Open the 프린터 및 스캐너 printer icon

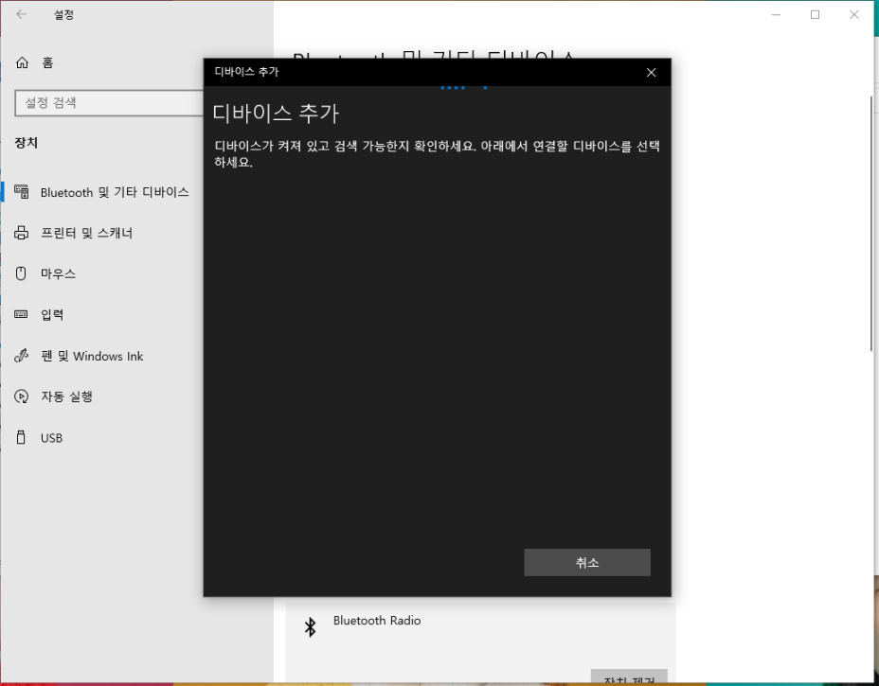pos(21,233)
